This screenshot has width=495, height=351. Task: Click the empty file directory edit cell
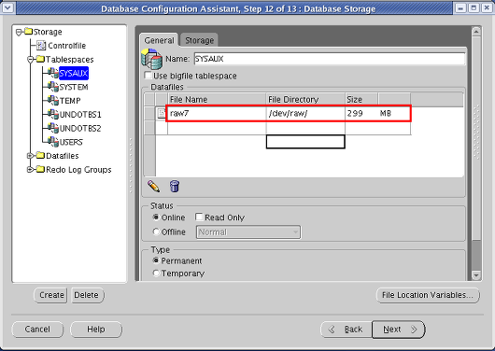click(x=305, y=141)
